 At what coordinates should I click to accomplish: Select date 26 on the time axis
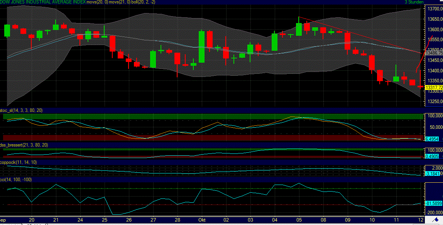(x=129, y=220)
